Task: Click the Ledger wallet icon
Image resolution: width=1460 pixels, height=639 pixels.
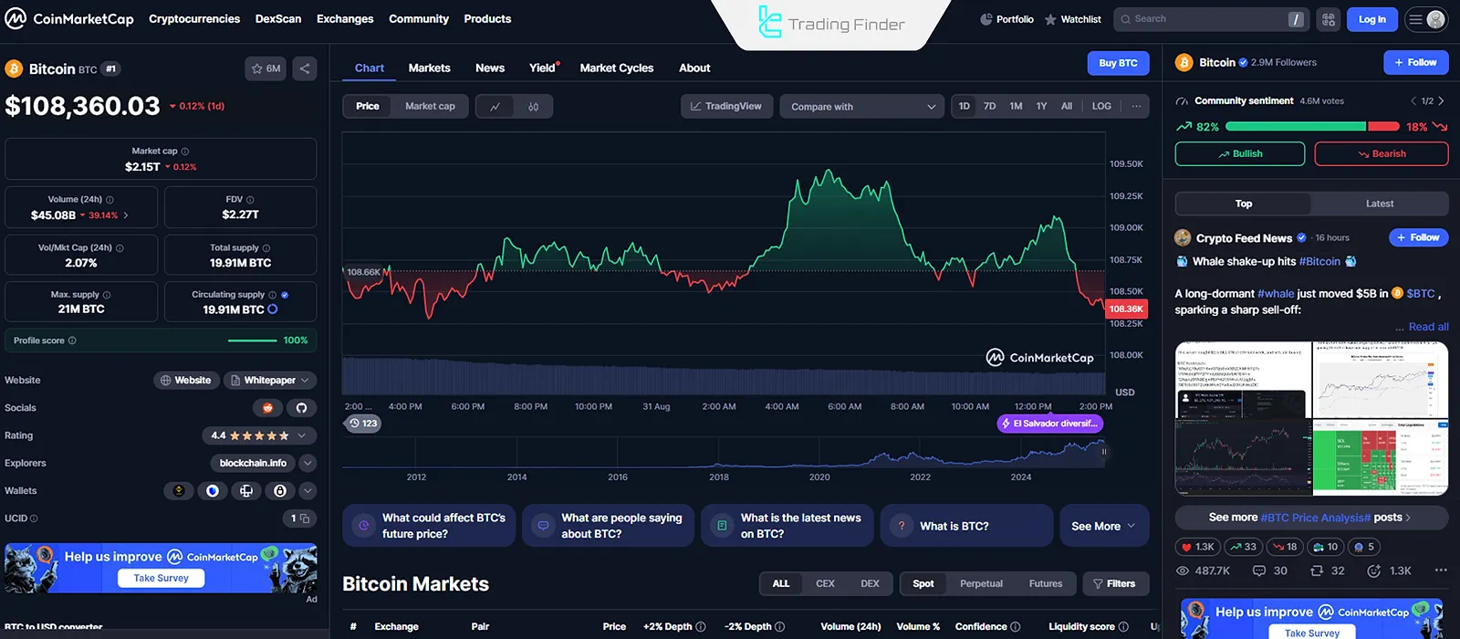Action: tap(246, 491)
